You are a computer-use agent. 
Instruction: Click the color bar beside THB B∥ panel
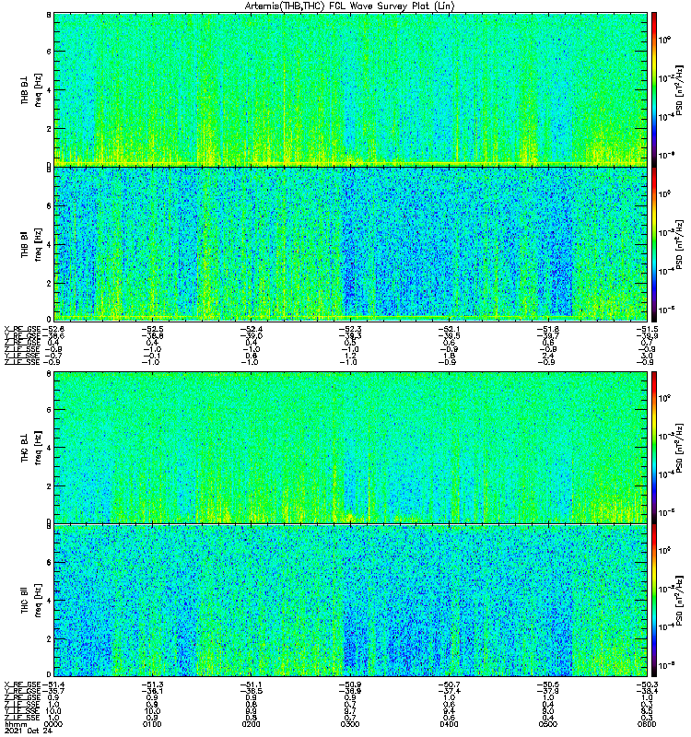[654, 244]
